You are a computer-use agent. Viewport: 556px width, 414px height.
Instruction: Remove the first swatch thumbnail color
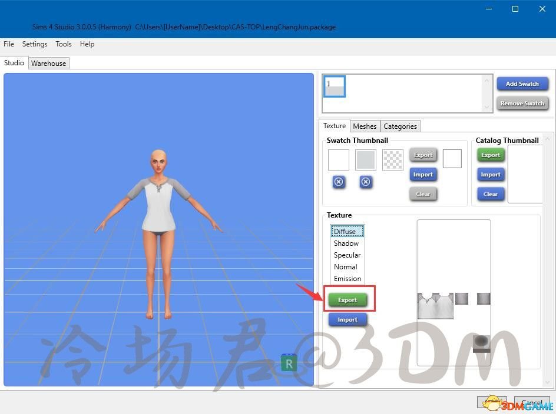[x=339, y=182]
